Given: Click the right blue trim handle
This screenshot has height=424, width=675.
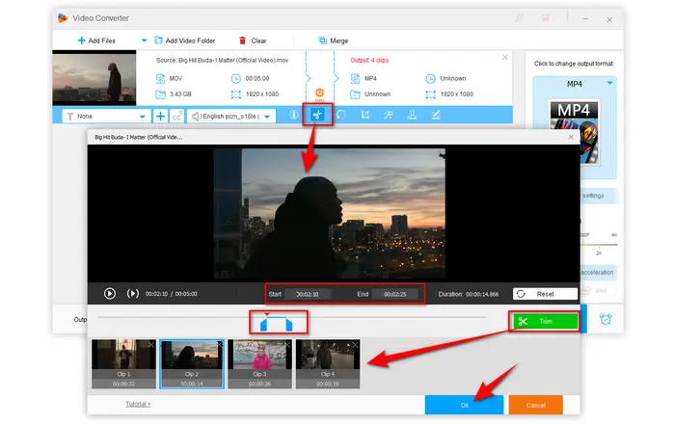Looking at the screenshot, I should pyautogui.click(x=289, y=325).
